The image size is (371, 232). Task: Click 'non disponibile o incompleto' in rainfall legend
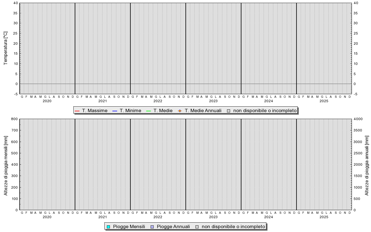pos(233,227)
